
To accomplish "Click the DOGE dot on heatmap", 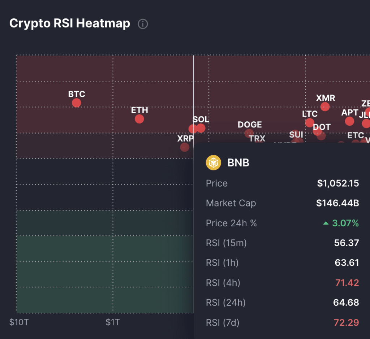I will [x=249, y=133].
